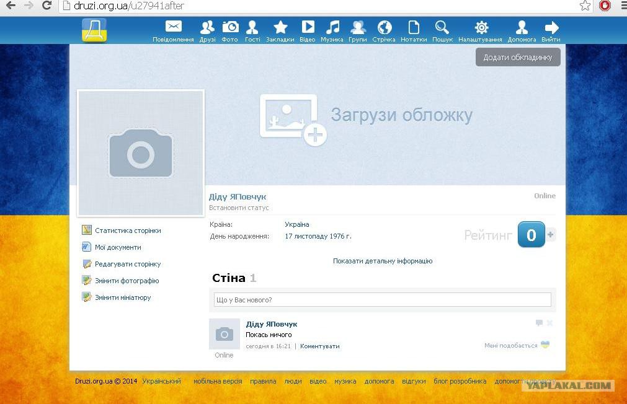Click the red adblock extension icon

(605, 6)
